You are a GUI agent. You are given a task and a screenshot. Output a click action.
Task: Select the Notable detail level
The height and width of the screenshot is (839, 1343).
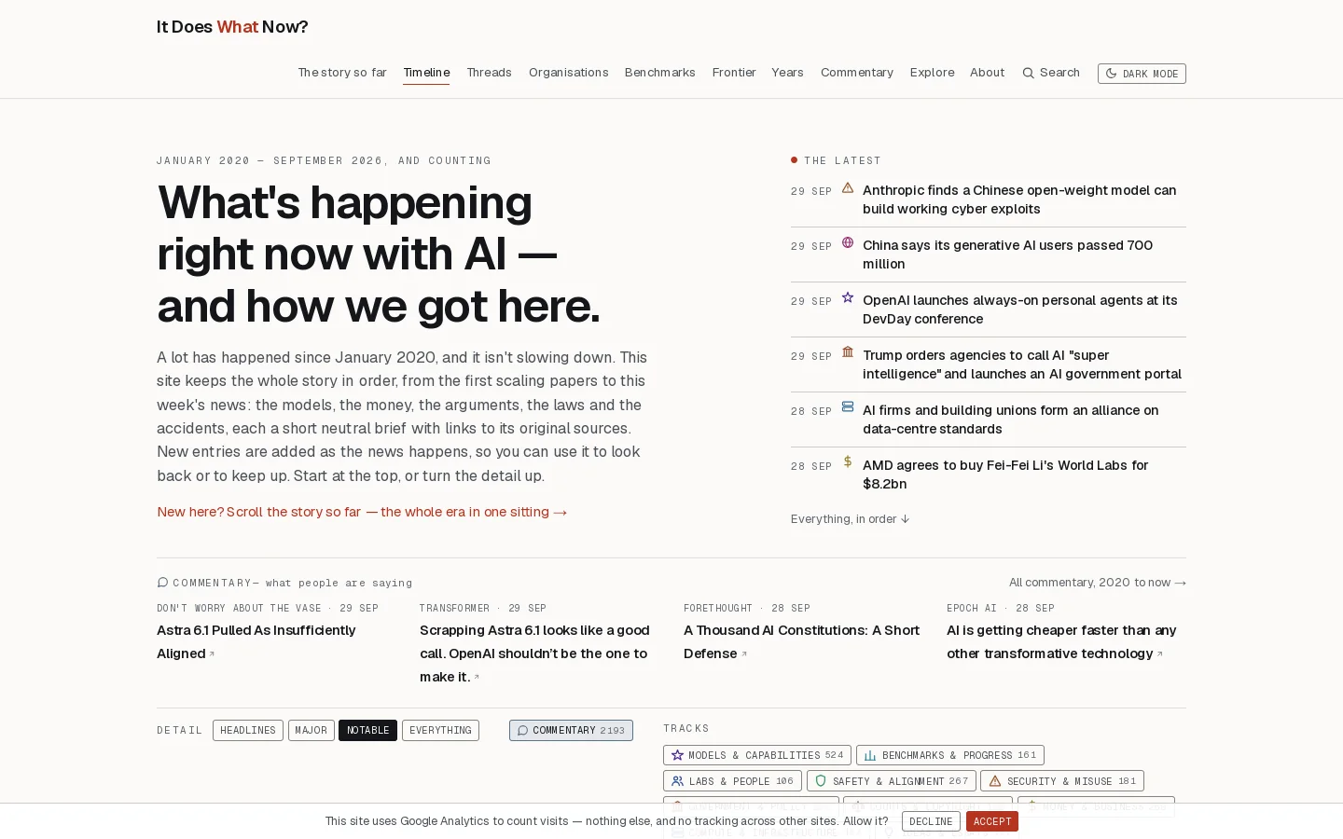pos(367,730)
